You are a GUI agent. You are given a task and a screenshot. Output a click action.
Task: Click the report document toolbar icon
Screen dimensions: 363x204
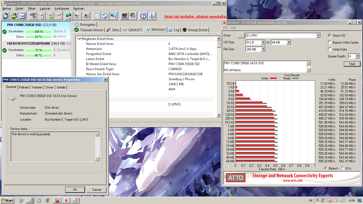(x=96, y=16)
